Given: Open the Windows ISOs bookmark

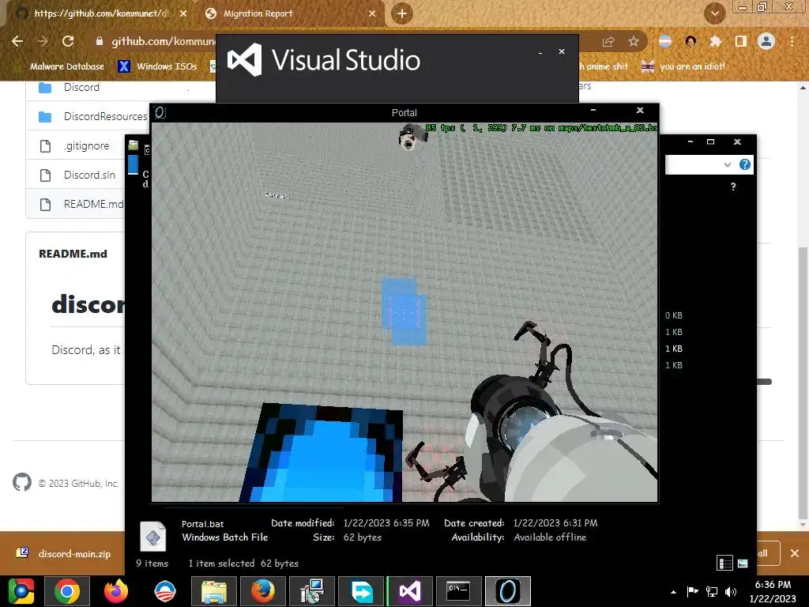Looking at the screenshot, I should coord(158,66).
